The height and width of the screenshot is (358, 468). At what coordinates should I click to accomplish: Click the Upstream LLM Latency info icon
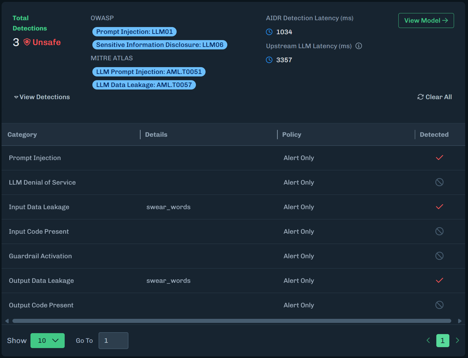(359, 46)
